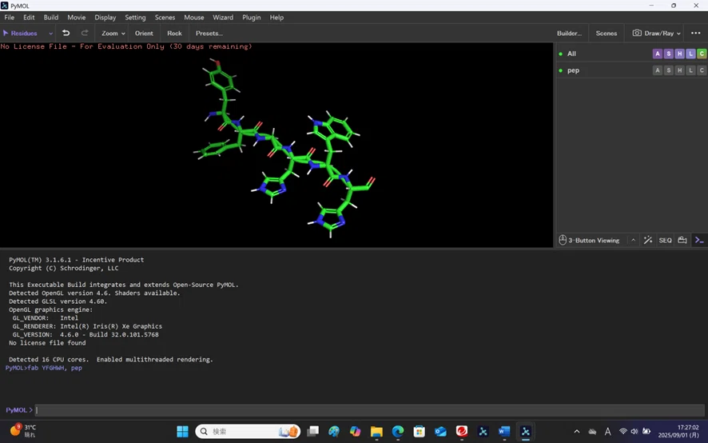The width and height of the screenshot is (708, 443).
Task: Open the Movie menu
Action: coord(76,17)
